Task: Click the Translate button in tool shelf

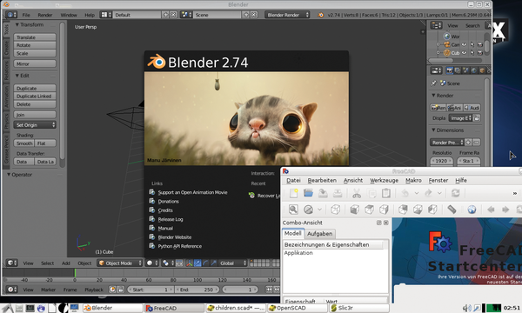Action: tap(35, 37)
